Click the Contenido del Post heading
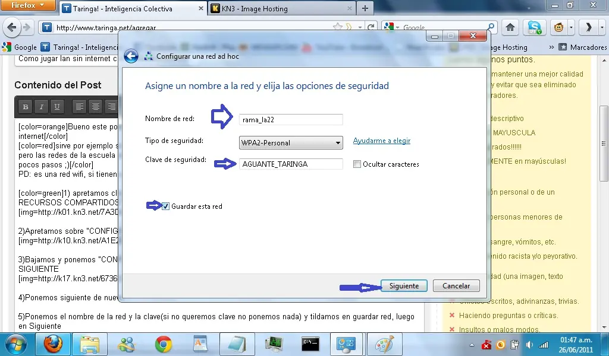This screenshot has width=609, height=356. pyautogui.click(x=58, y=85)
